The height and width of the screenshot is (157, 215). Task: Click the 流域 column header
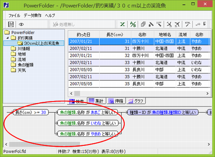pos(183,34)
